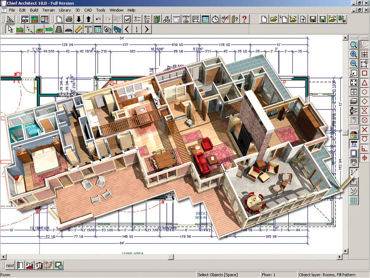Toggle object snaps square-circle icon
The height and width of the screenshot is (278, 370).
pos(365,64)
